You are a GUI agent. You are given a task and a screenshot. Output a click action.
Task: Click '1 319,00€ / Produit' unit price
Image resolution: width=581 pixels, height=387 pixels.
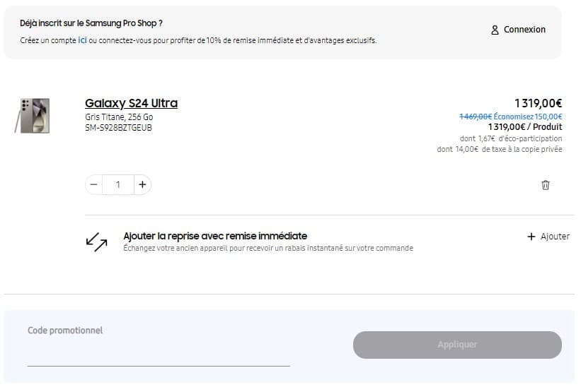(525, 127)
